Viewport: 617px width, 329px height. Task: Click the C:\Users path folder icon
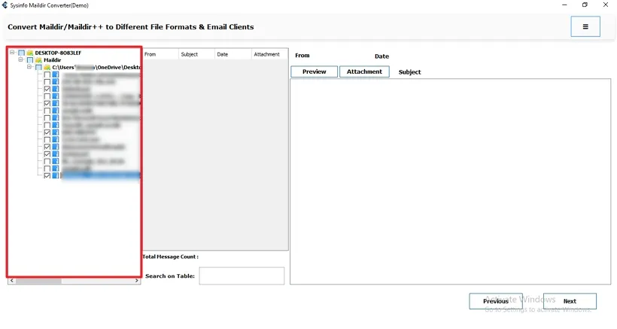pos(47,67)
